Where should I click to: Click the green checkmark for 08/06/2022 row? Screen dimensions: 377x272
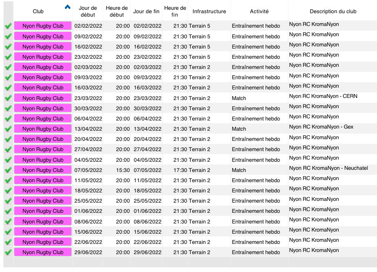coord(8,221)
